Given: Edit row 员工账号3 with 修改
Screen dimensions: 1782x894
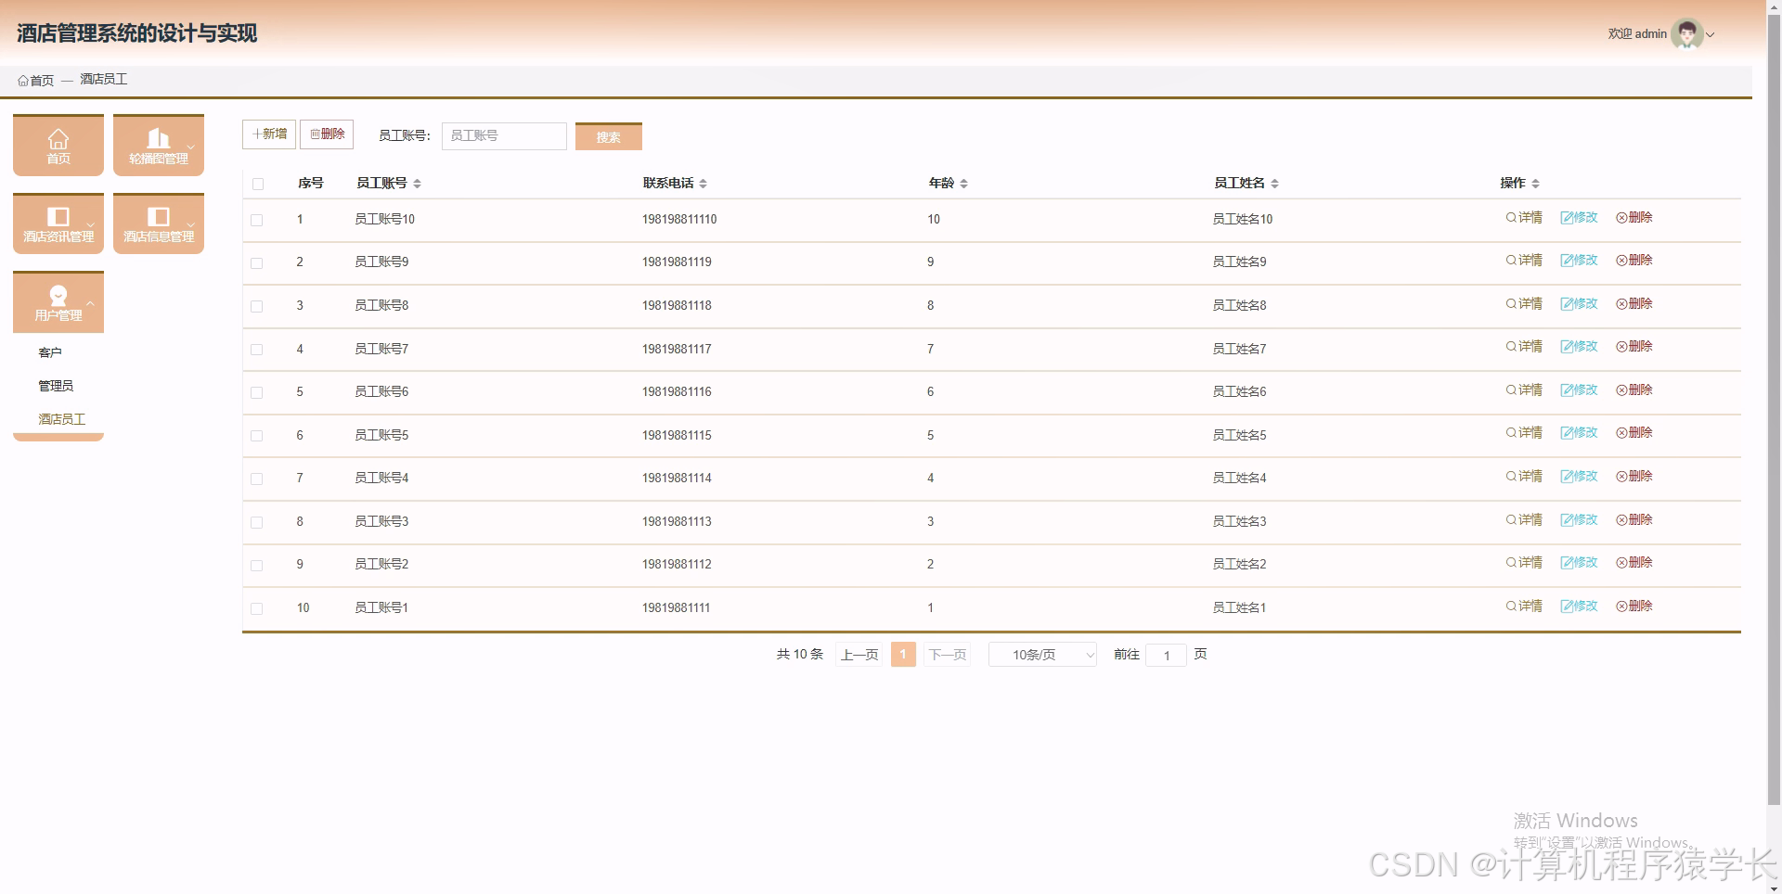Looking at the screenshot, I should (1579, 520).
